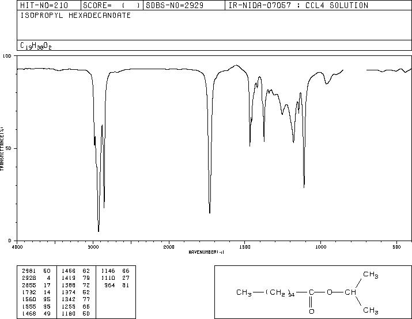
Task: Click transmittance 17 beside peak 2855
Action: [x=47, y=285]
